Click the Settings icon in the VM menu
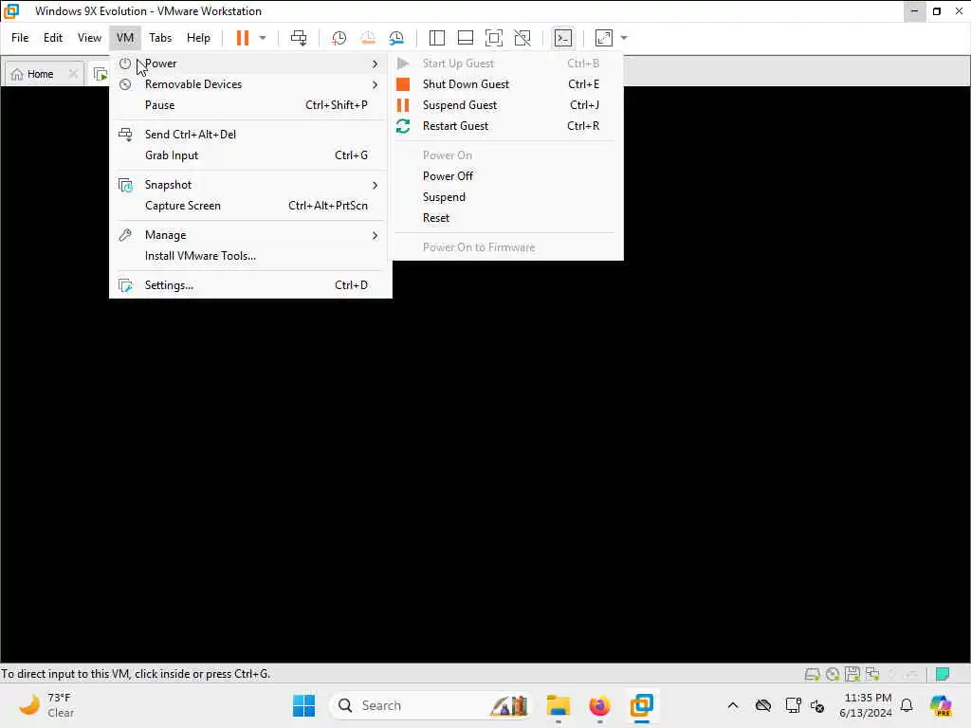Viewport: 971px width, 728px height. pos(125,285)
